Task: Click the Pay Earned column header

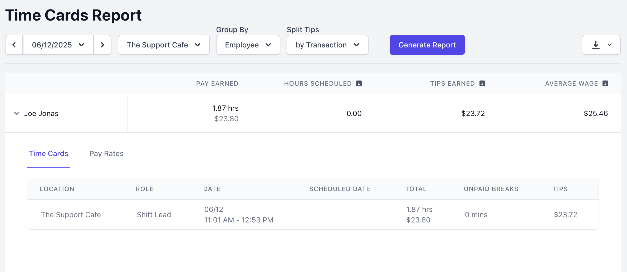Action: click(x=217, y=84)
